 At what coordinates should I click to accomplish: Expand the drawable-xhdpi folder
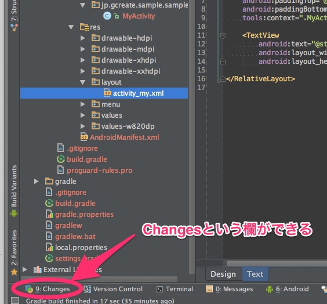click(x=83, y=60)
